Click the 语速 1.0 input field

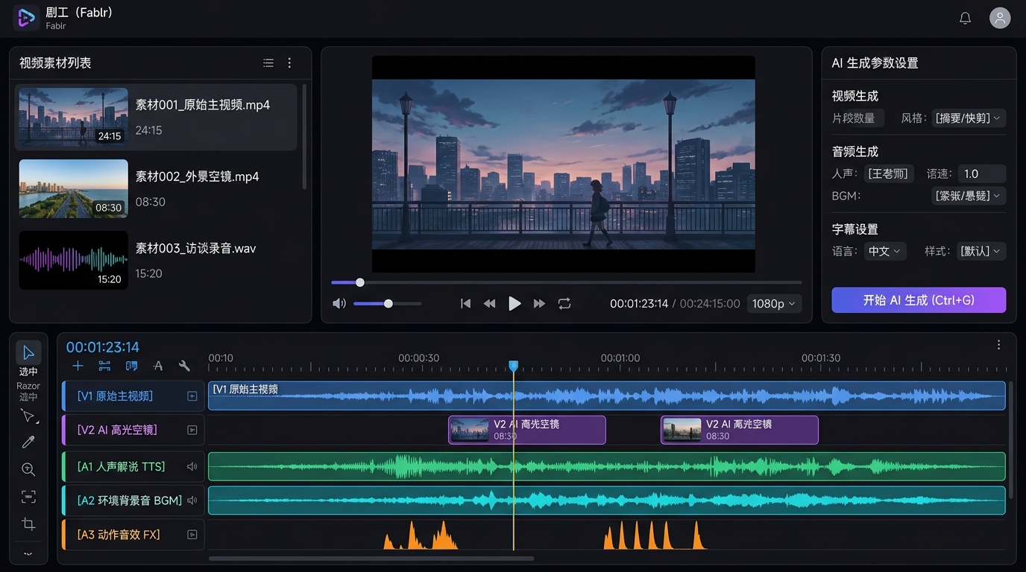[x=981, y=174]
